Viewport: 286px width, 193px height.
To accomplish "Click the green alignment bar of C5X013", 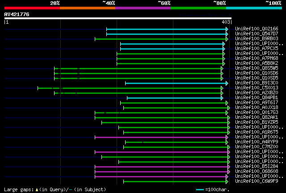I will pos(129,88).
